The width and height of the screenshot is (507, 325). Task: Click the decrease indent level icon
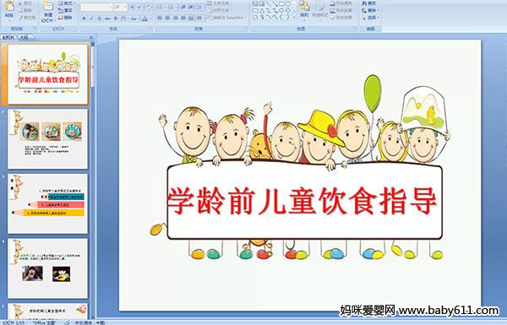click(x=183, y=7)
